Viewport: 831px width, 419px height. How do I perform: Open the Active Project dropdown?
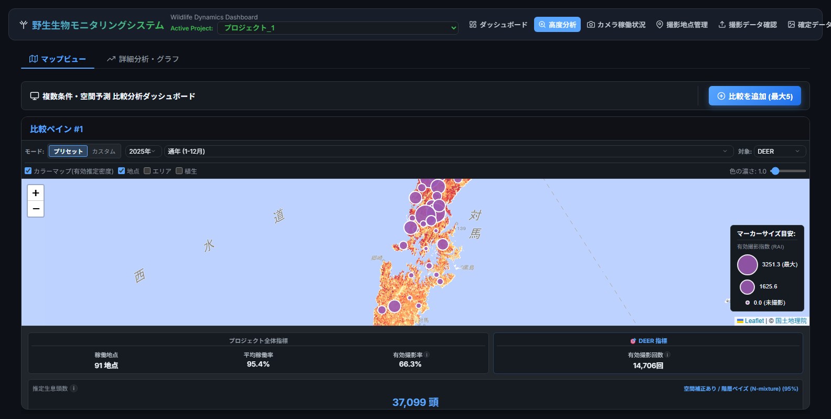[338, 28]
